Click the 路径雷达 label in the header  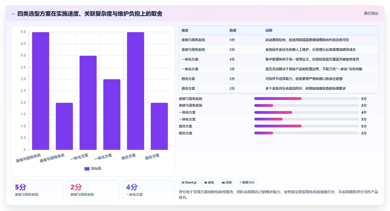[x=371, y=13]
